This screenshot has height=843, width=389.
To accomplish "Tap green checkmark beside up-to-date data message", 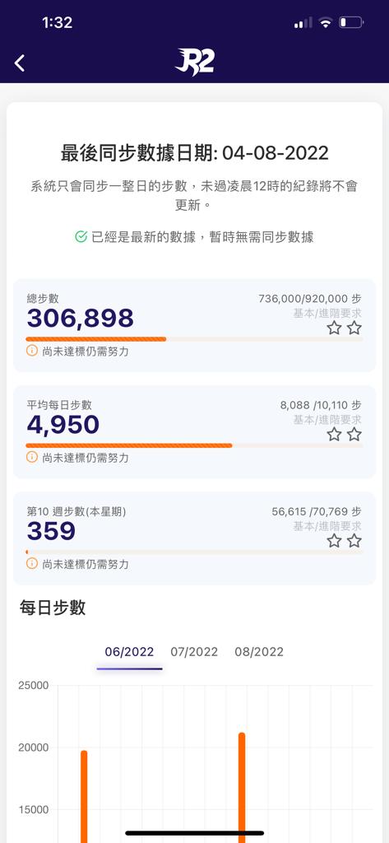I will [81, 236].
